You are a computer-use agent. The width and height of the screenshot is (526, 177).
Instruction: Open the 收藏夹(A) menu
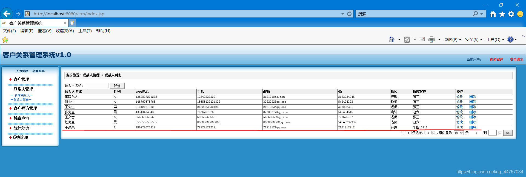click(65, 31)
